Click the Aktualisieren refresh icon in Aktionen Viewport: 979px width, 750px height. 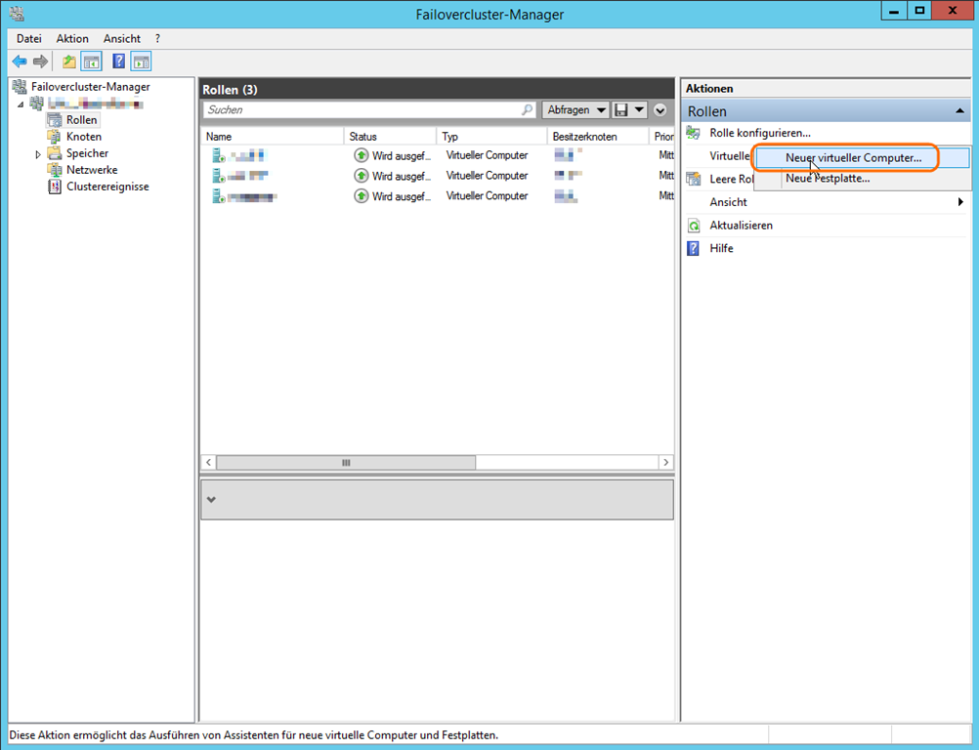click(x=694, y=226)
